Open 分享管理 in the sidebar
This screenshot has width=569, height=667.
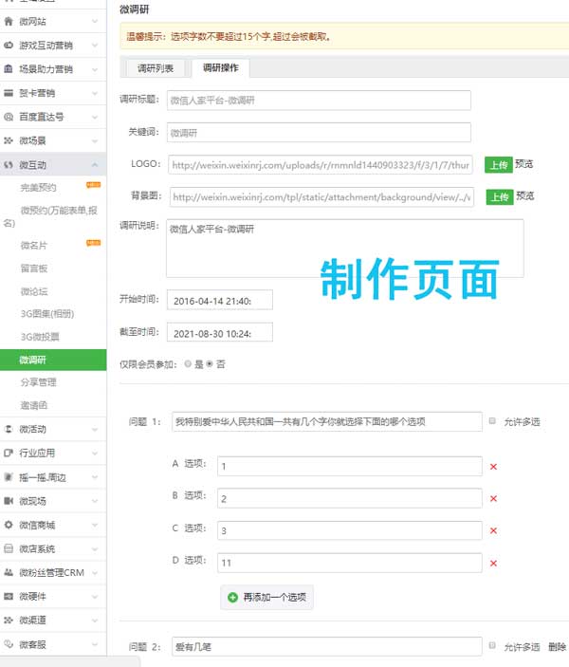pyautogui.click(x=38, y=382)
